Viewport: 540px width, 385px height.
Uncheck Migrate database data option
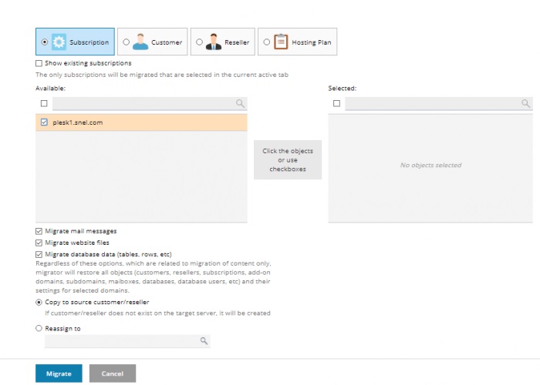pos(39,254)
